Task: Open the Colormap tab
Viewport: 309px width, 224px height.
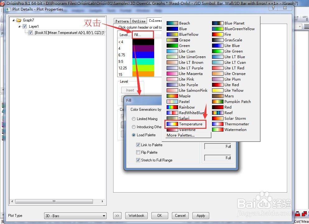Action: [x=155, y=21]
